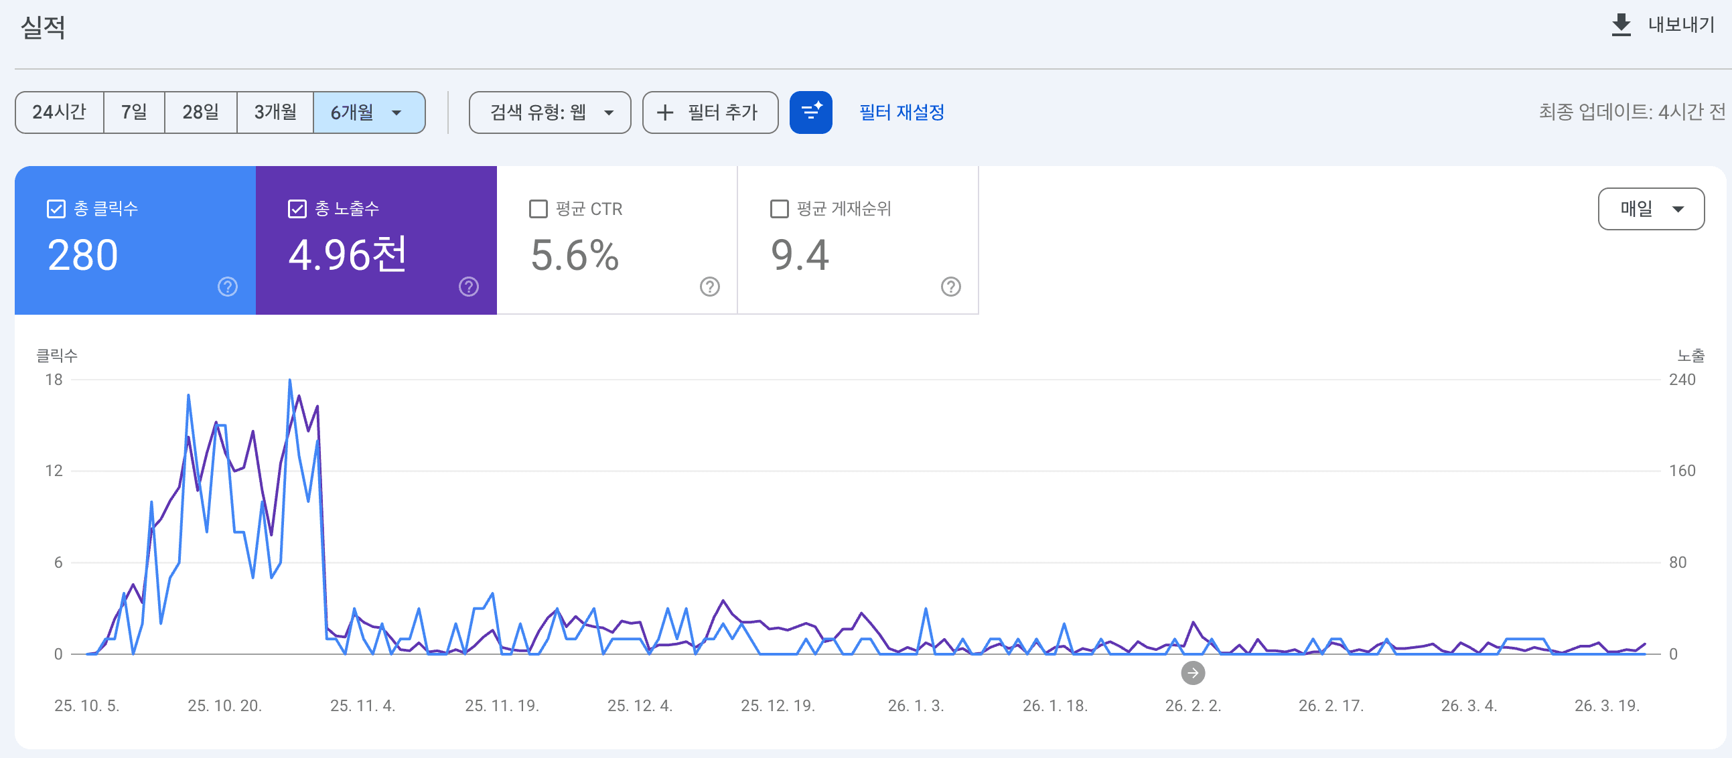The height and width of the screenshot is (758, 1732).
Task: Select the 28일 time range tab
Action: pos(201,112)
